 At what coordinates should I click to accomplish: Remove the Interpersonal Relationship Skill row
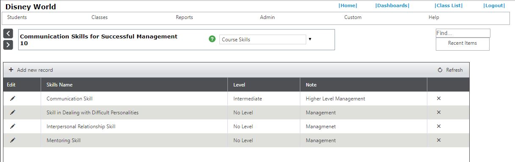439,126
